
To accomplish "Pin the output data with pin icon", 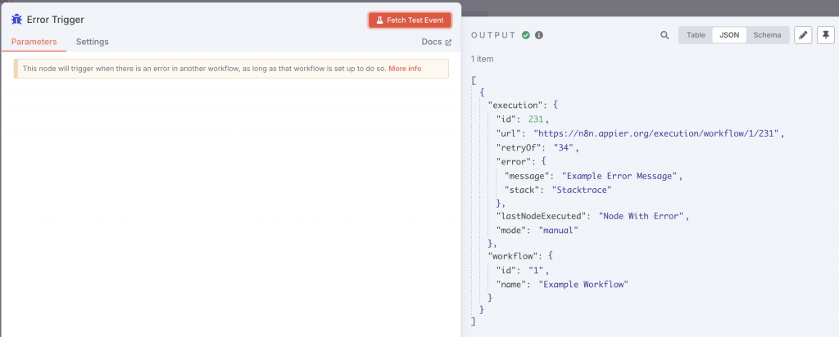I will [825, 35].
